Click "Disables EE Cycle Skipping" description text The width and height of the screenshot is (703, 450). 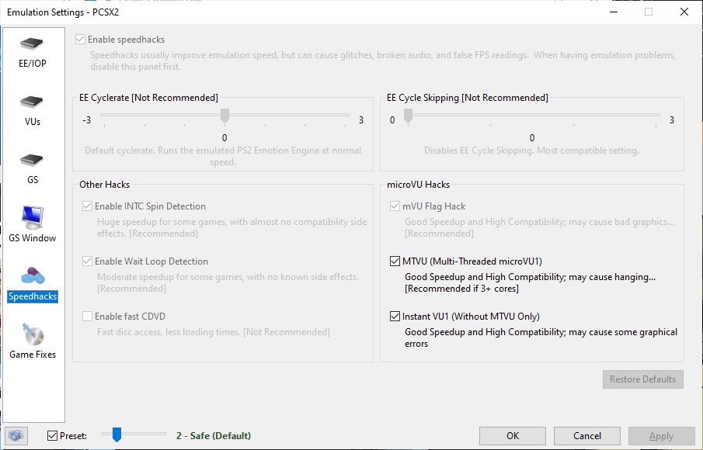(x=531, y=151)
